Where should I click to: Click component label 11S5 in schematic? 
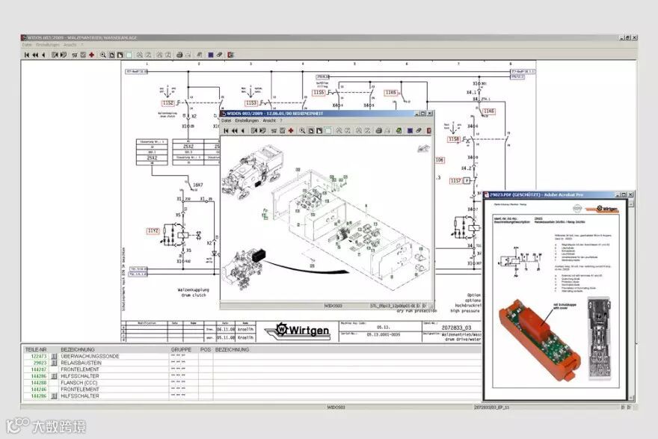click(319, 92)
